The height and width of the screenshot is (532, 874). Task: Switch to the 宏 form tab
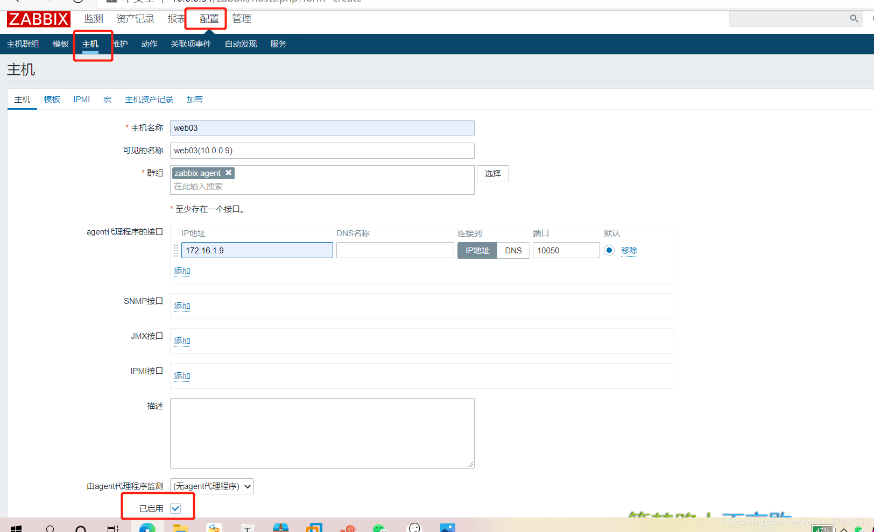pyautogui.click(x=108, y=100)
